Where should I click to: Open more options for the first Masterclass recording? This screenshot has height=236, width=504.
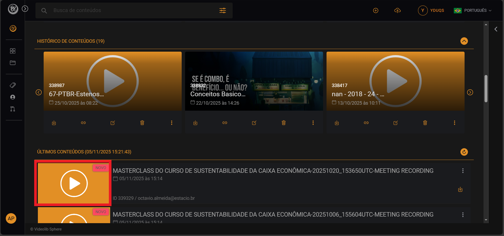pyautogui.click(x=463, y=171)
